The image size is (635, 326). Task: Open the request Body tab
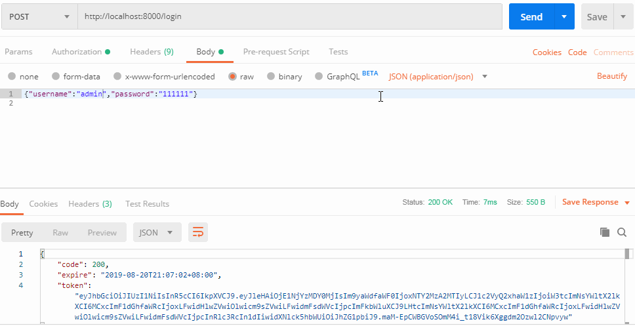pos(210,52)
